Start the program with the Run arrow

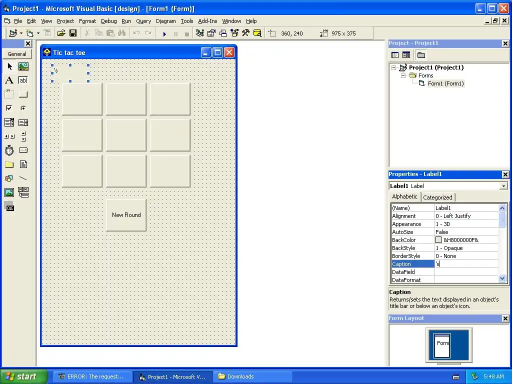click(164, 33)
